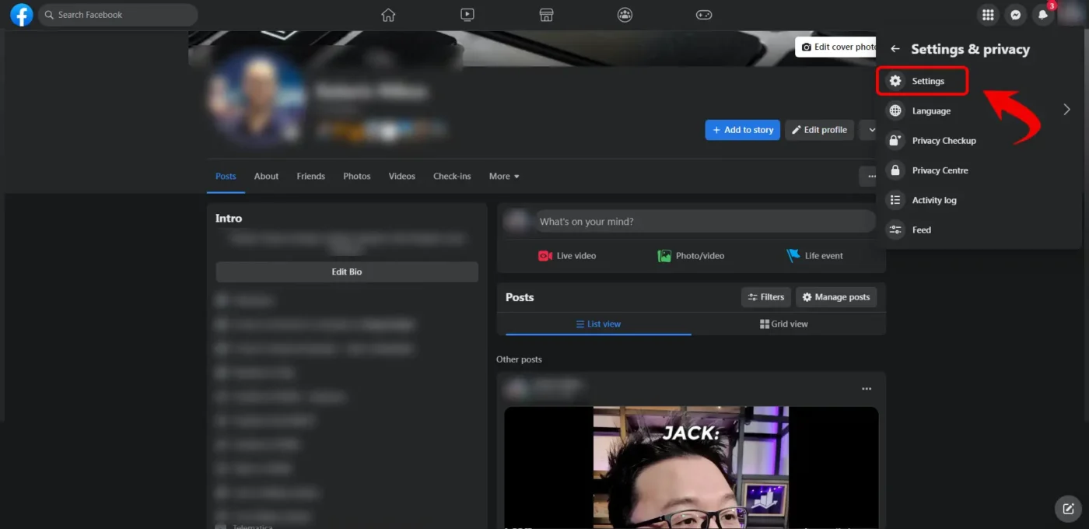Open the notifications bell
The image size is (1089, 529).
(x=1043, y=15)
